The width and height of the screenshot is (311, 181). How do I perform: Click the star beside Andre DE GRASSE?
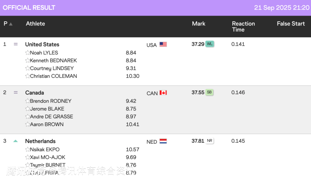pos(28,117)
